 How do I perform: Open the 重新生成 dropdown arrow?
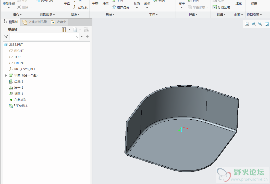coord(9,8)
